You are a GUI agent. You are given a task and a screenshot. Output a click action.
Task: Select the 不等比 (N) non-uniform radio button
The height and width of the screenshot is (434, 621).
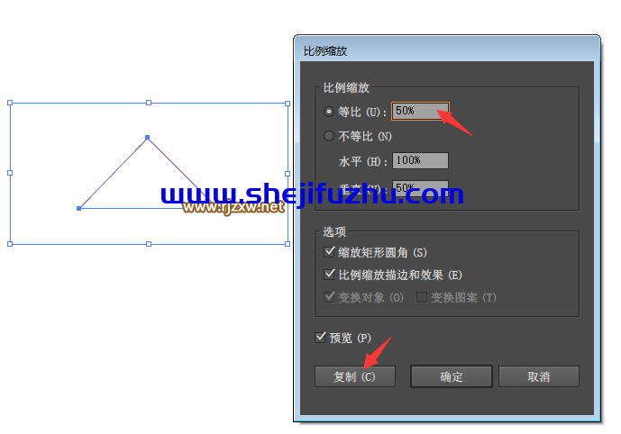point(329,136)
